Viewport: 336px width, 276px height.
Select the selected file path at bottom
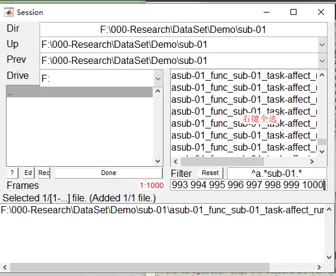coord(162,210)
